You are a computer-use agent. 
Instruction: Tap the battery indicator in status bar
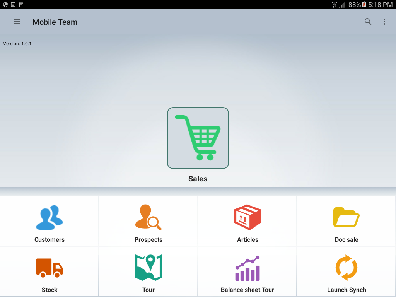[x=364, y=5]
